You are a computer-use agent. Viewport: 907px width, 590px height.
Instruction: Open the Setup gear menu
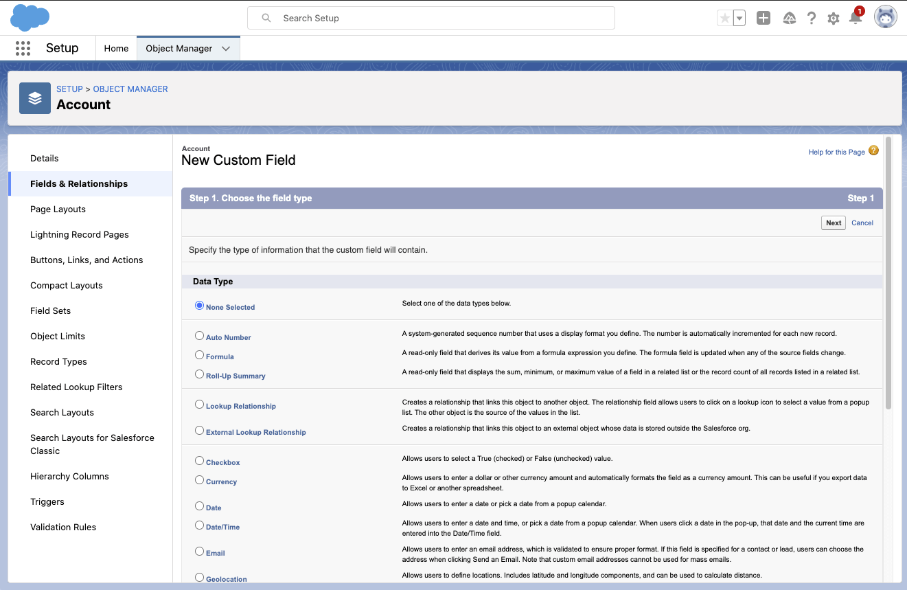(834, 19)
